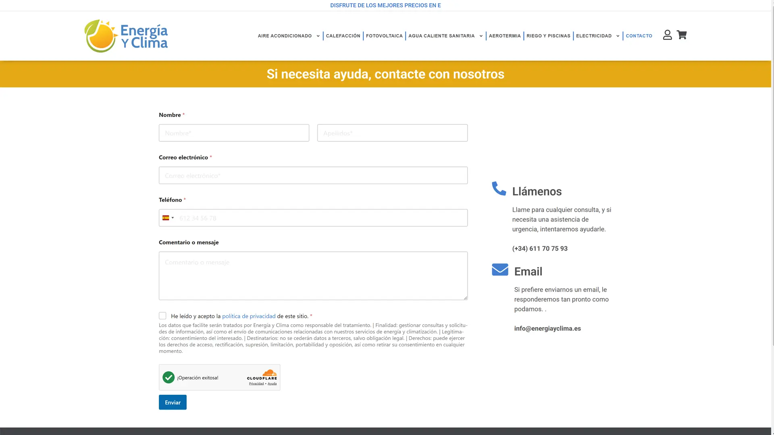Open the user account icon
The image size is (774, 435).
pyautogui.click(x=667, y=35)
